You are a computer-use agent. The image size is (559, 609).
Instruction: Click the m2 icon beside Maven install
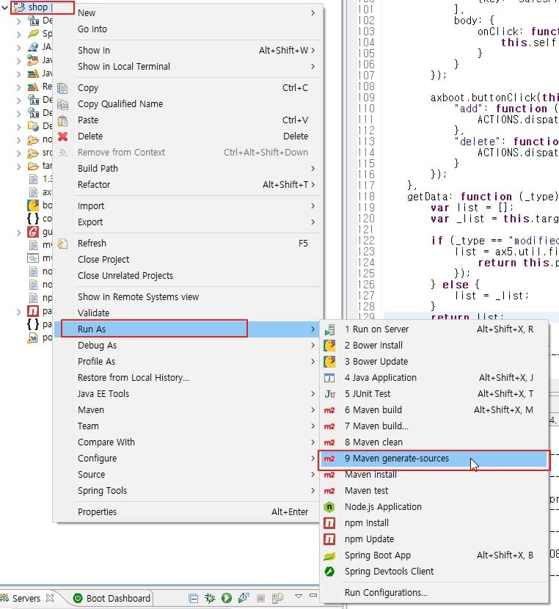[329, 475]
